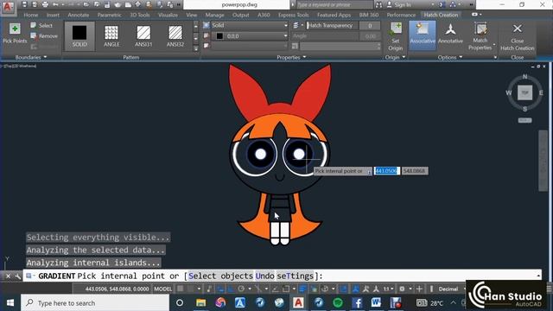The image size is (553, 311).
Task: Click the workspace switching gear icon
Action: point(402,289)
